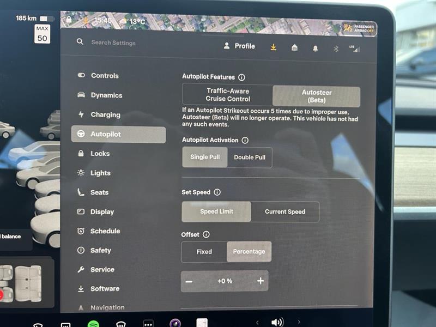
Task: Open the app drawer via ellipsis icon
Action: [x=148, y=323]
